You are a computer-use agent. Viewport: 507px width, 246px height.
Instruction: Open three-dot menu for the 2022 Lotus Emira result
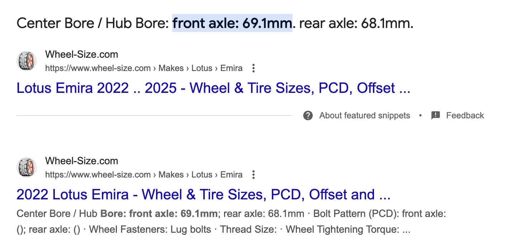tap(253, 175)
